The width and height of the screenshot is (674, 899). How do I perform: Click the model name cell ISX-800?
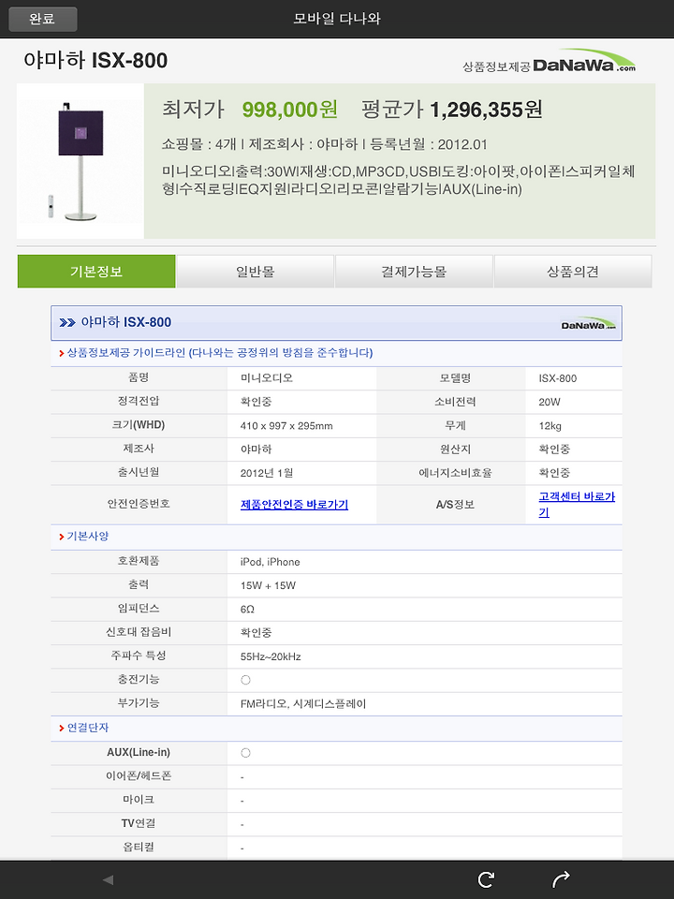click(558, 378)
